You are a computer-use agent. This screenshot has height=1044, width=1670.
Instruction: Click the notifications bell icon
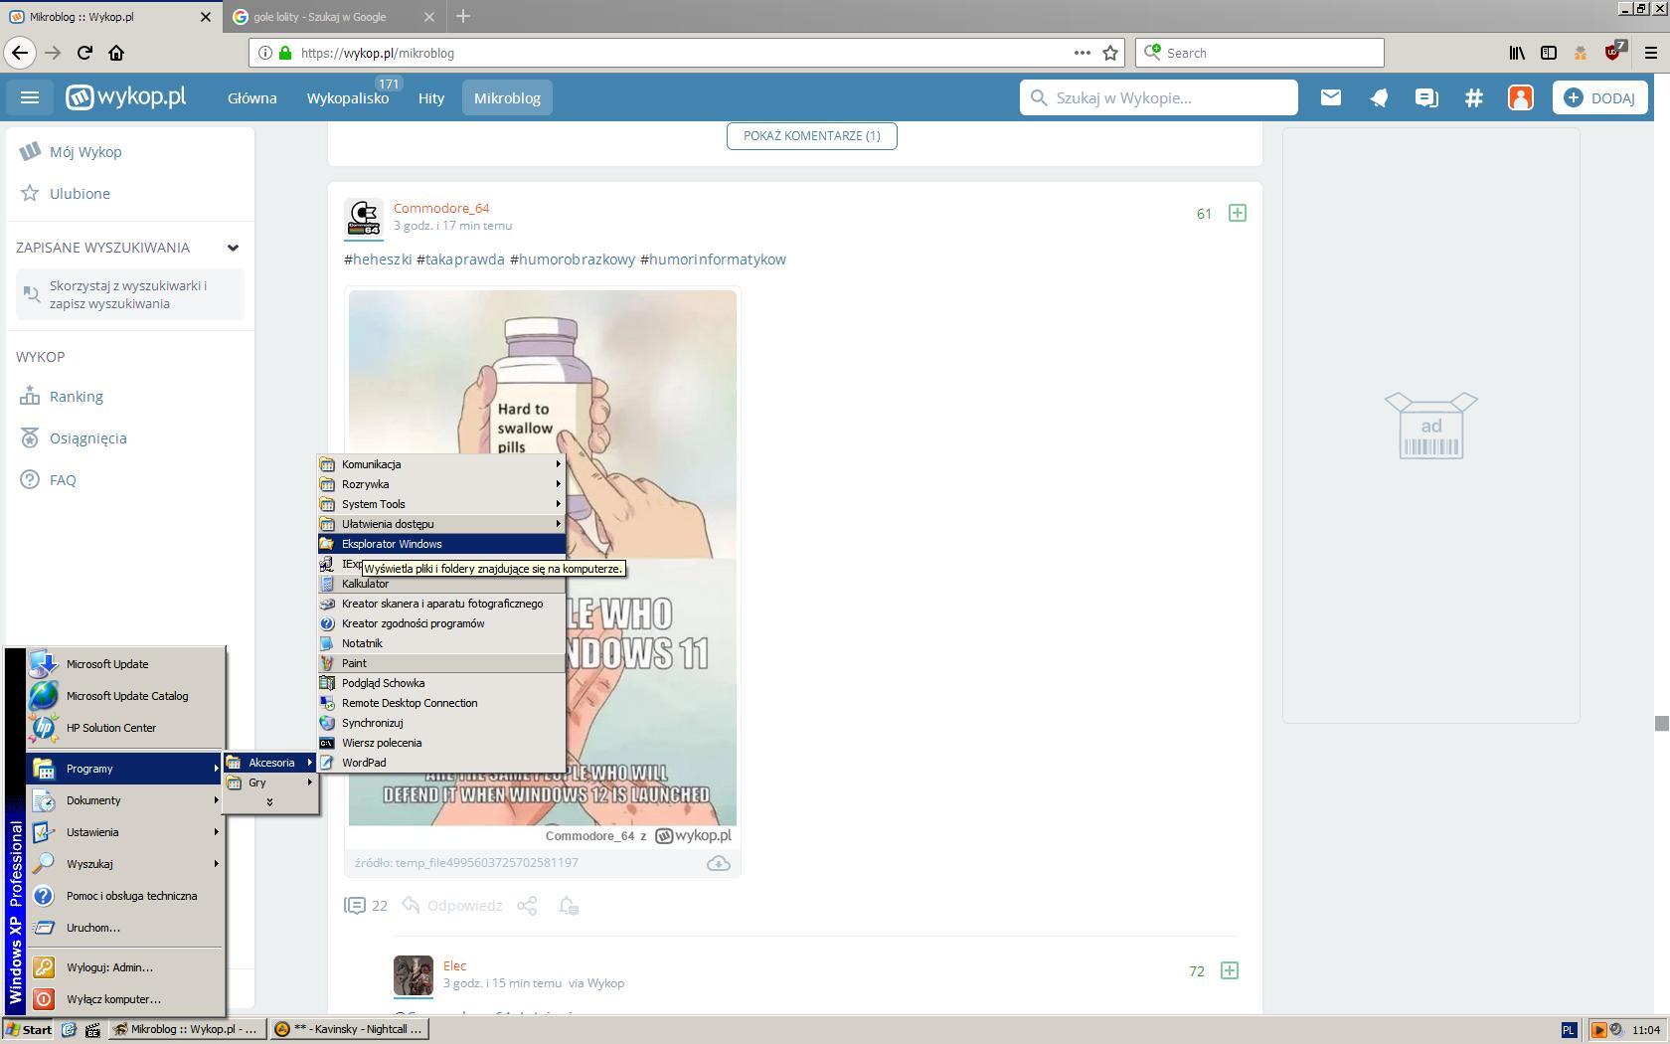click(1378, 97)
